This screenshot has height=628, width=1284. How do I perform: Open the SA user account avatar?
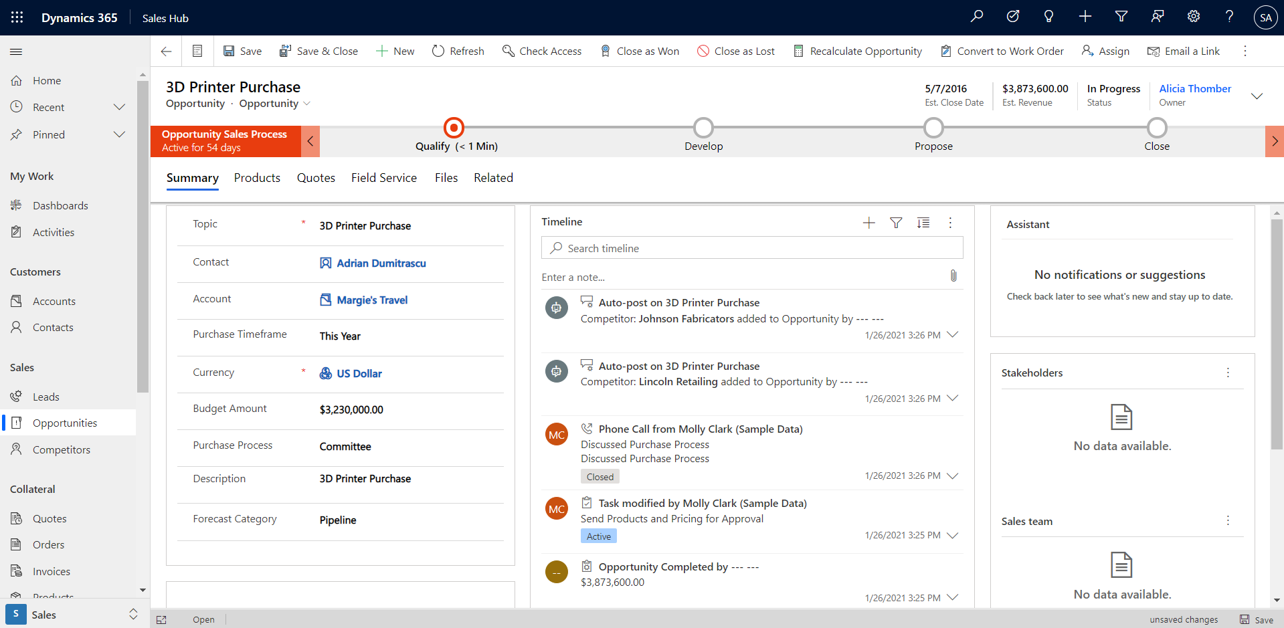(1265, 17)
